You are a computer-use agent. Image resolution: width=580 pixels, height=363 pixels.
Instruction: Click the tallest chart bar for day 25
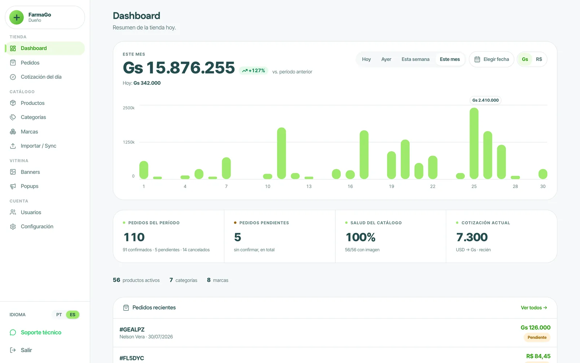click(x=474, y=143)
